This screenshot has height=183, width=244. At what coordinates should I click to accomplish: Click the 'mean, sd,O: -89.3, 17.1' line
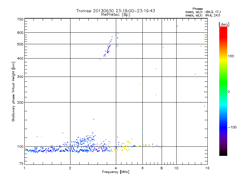pyautogui.click(x=203, y=12)
